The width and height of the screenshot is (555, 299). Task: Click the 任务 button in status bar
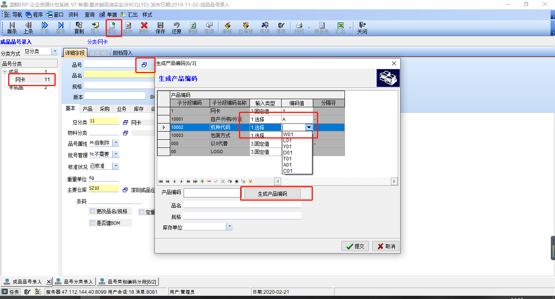11,292
